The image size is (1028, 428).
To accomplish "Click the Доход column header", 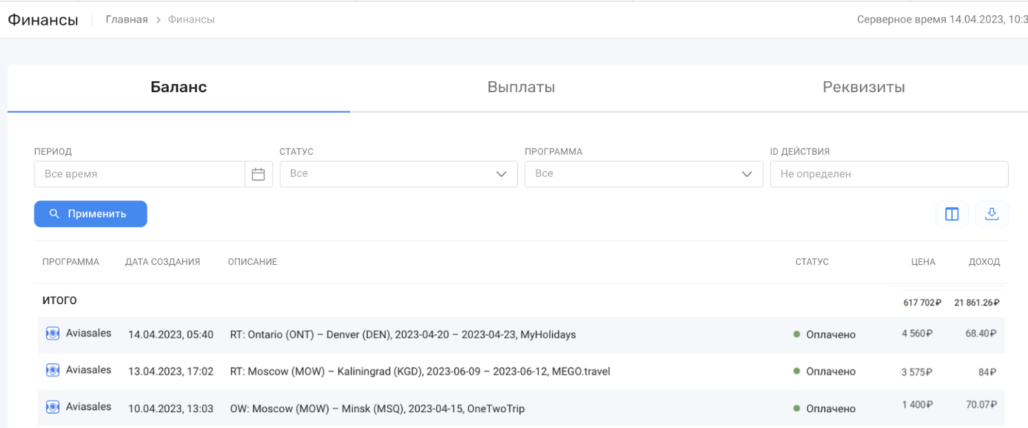I will pyautogui.click(x=985, y=262).
